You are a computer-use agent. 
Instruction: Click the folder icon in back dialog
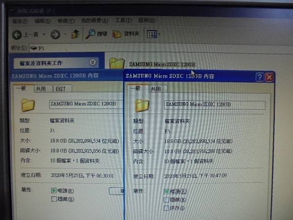[x=28, y=105]
